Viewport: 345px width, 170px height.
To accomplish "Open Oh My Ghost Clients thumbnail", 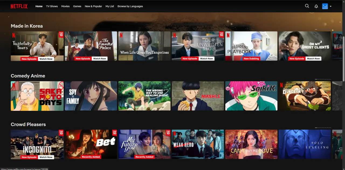I will tap(305, 46).
